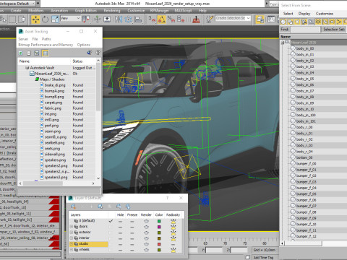This screenshot has width=347, height=260.
Task: Click the Freeze column header in Layer dialog
Action: (x=132, y=214)
